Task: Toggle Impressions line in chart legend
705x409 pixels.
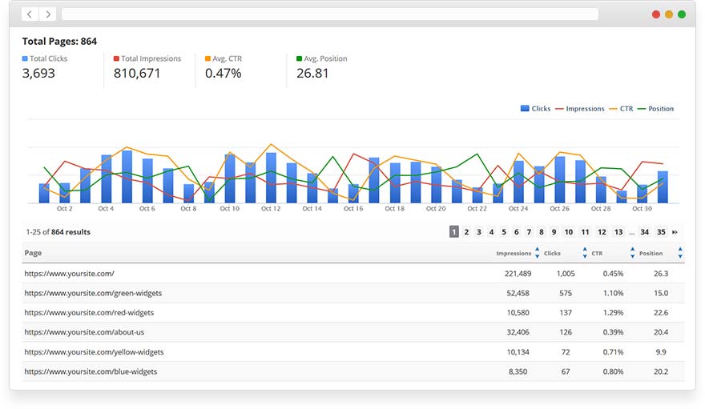Action: pyautogui.click(x=580, y=109)
